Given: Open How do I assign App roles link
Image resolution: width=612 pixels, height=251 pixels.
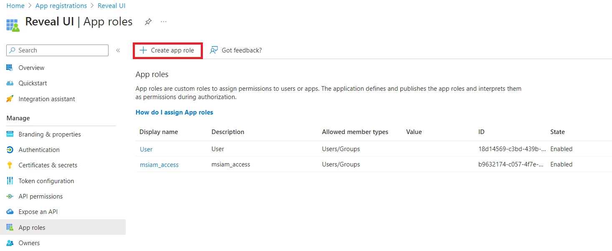Looking at the screenshot, I should pyautogui.click(x=174, y=112).
